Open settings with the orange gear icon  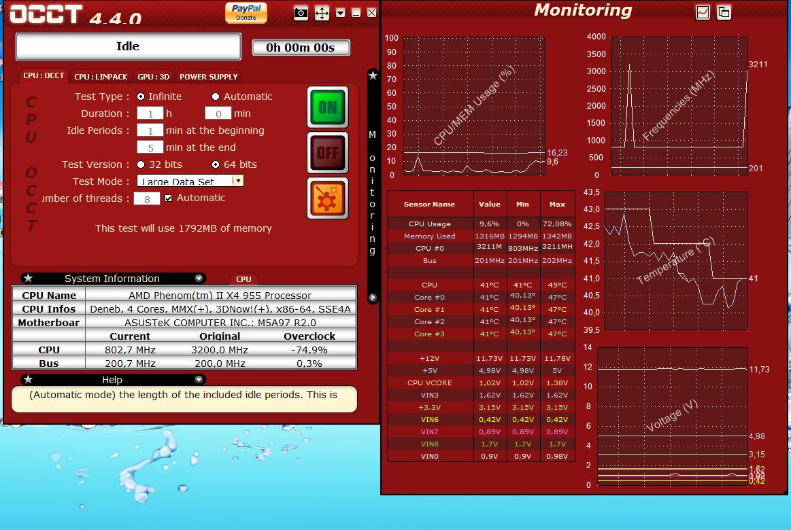327,198
